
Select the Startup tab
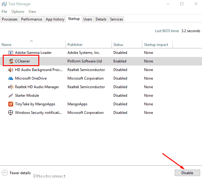click(x=74, y=19)
